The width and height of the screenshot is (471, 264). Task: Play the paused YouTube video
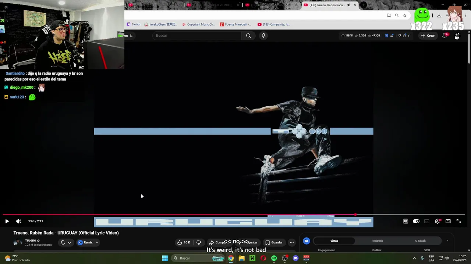(7, 221)
